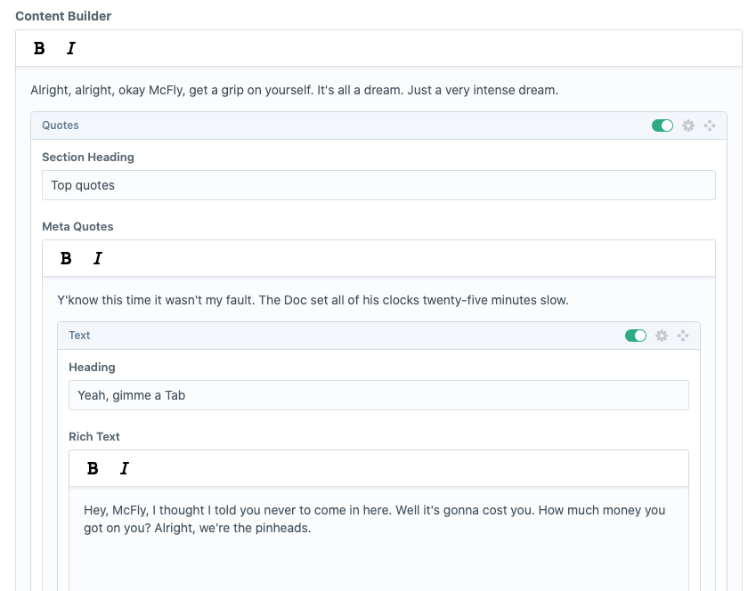Click Italic in the Content Builder toolbar
The image size is (756, 591).
click(71, 48)
